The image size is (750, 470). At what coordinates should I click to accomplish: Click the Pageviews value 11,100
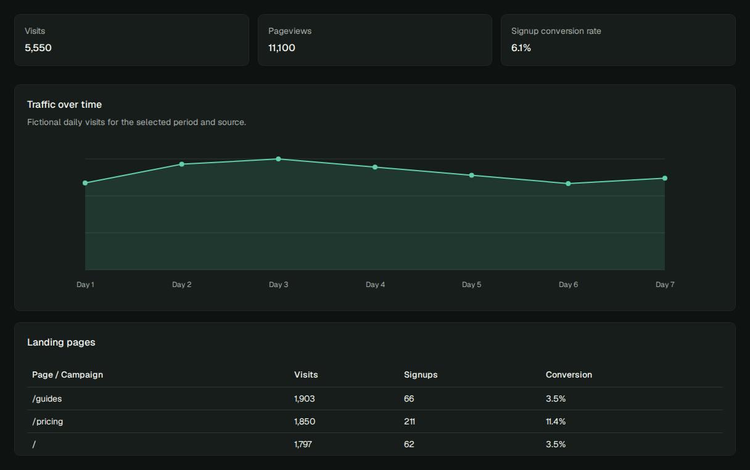click(282, 48)
